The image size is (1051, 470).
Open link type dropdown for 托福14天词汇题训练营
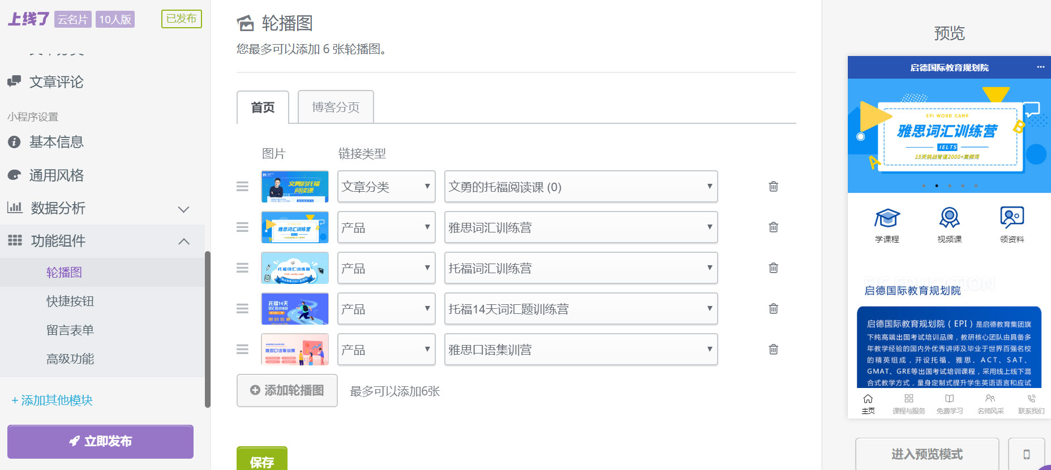tap(387, 308)
